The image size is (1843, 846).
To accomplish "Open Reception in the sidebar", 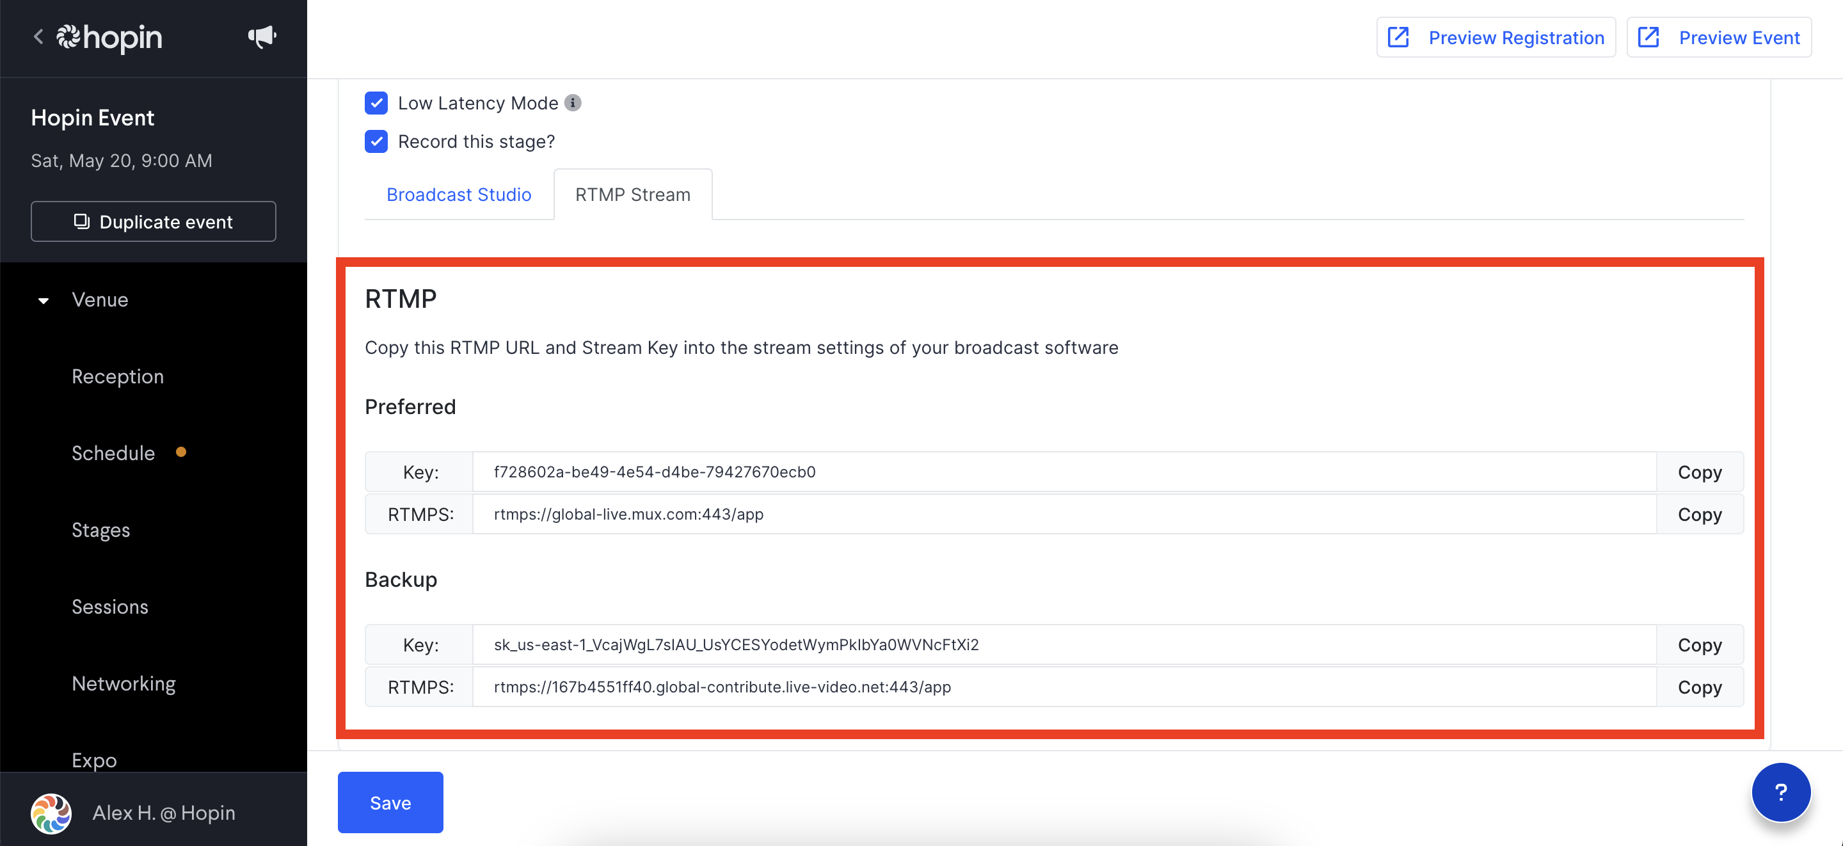I will point(117,376).
